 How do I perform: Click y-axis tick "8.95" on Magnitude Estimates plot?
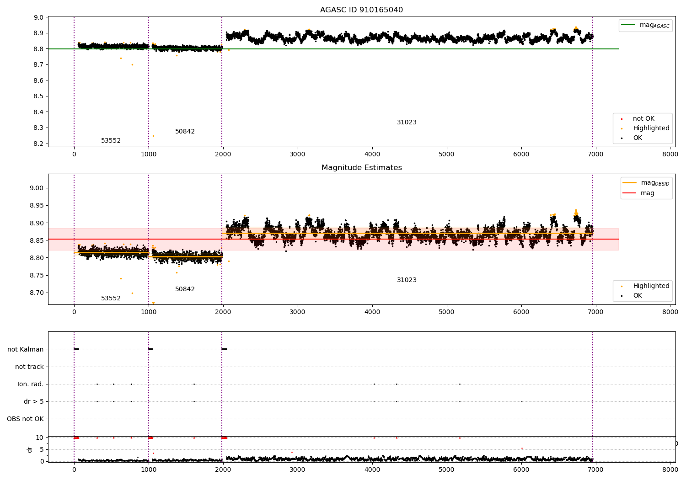point(37,206)
